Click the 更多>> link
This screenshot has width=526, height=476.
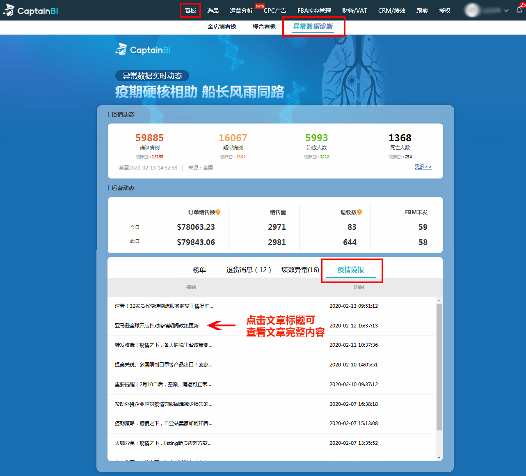point(423,167)
